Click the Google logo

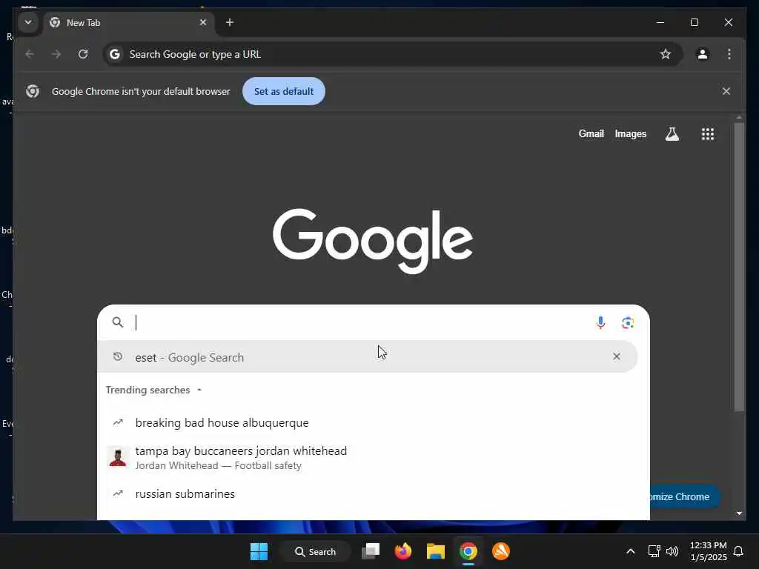[x=373, y=241]
